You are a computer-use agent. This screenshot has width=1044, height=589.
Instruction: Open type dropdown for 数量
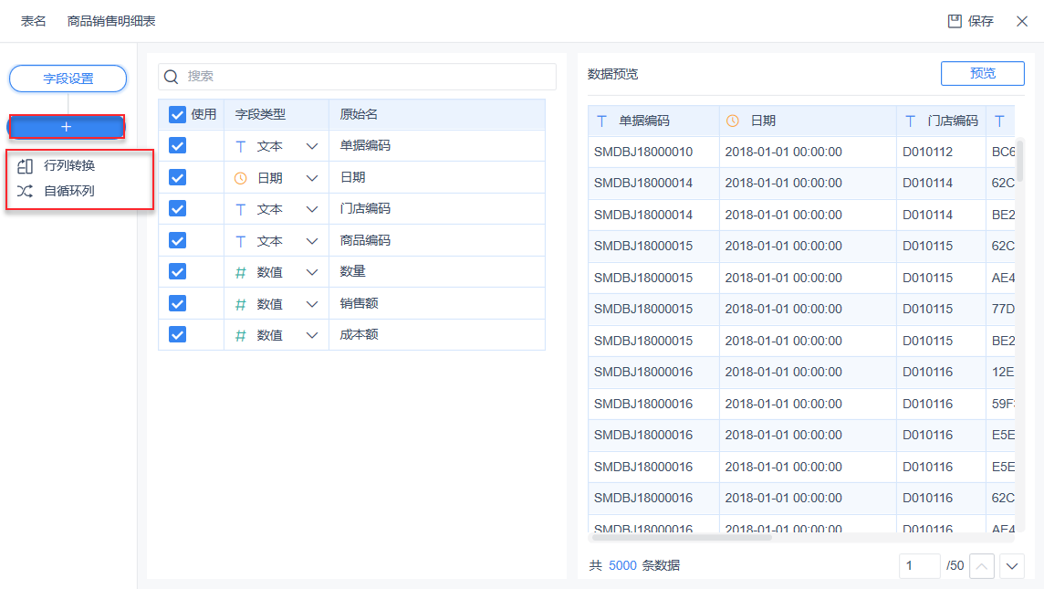pos(311,272)
